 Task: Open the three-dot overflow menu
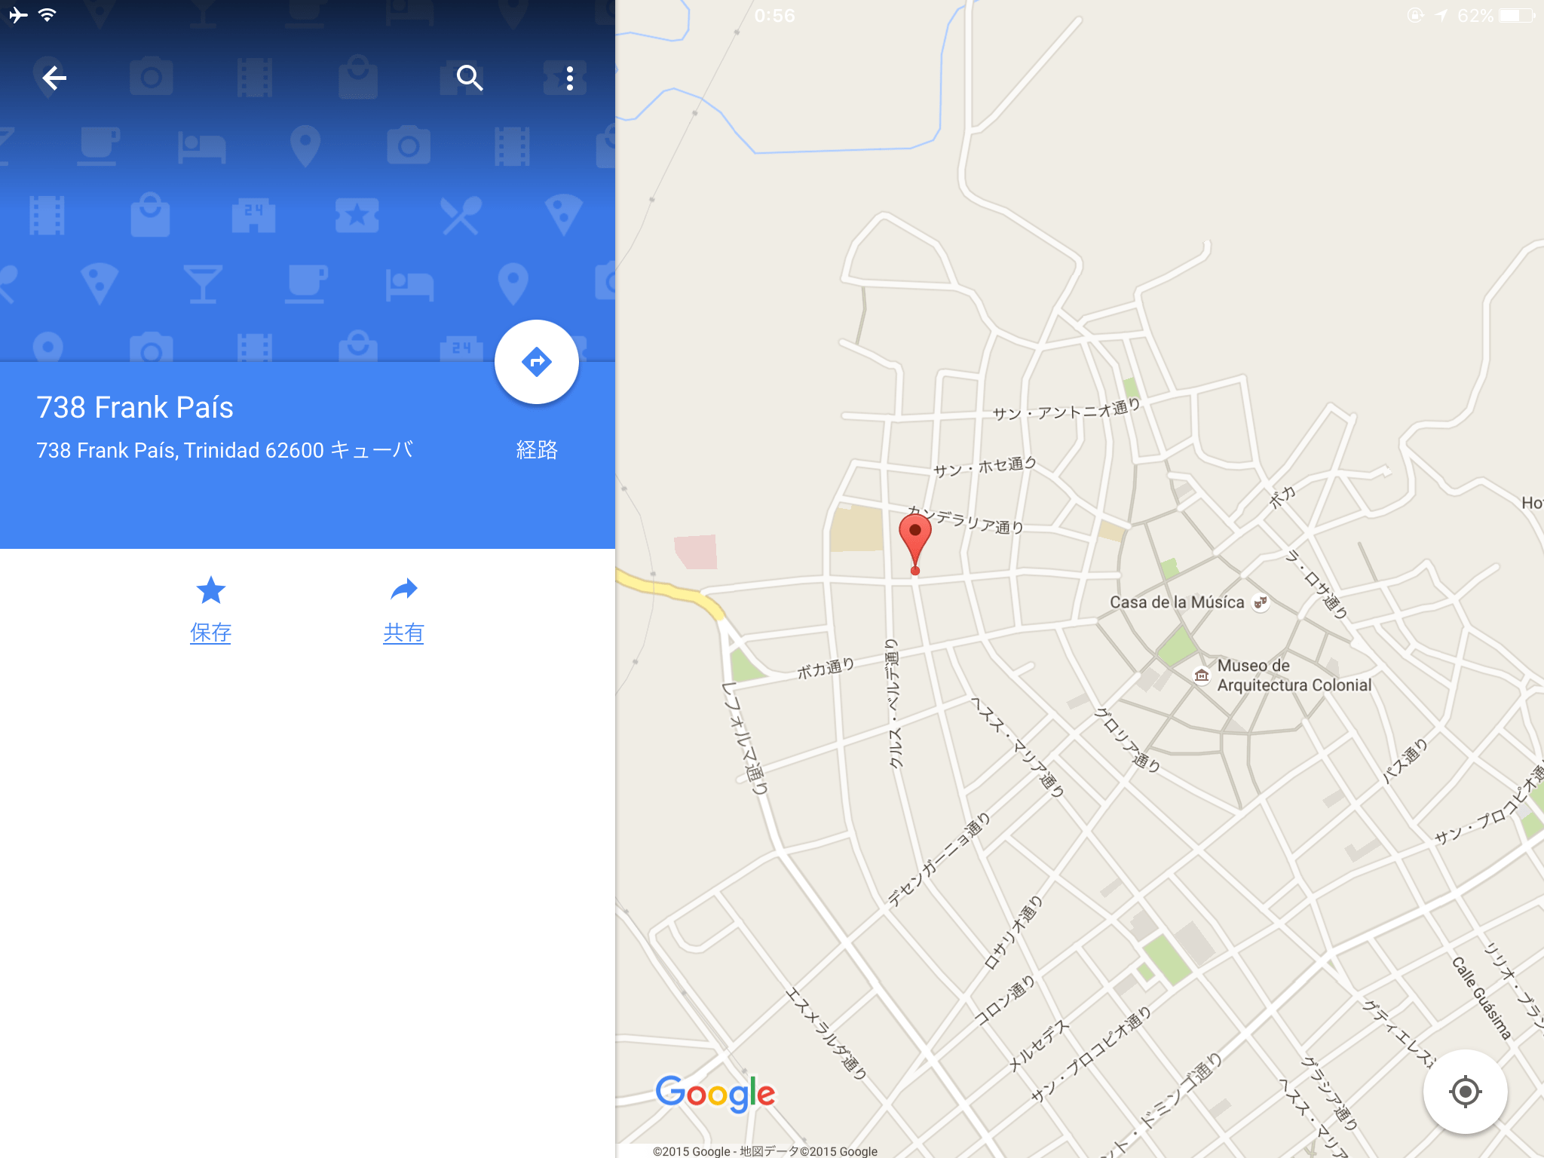(570, 78)
